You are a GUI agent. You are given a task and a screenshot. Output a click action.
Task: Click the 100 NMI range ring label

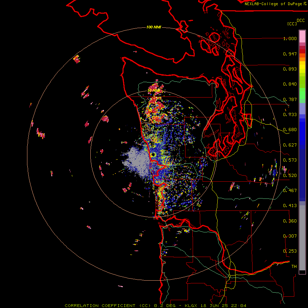point(154,27)
